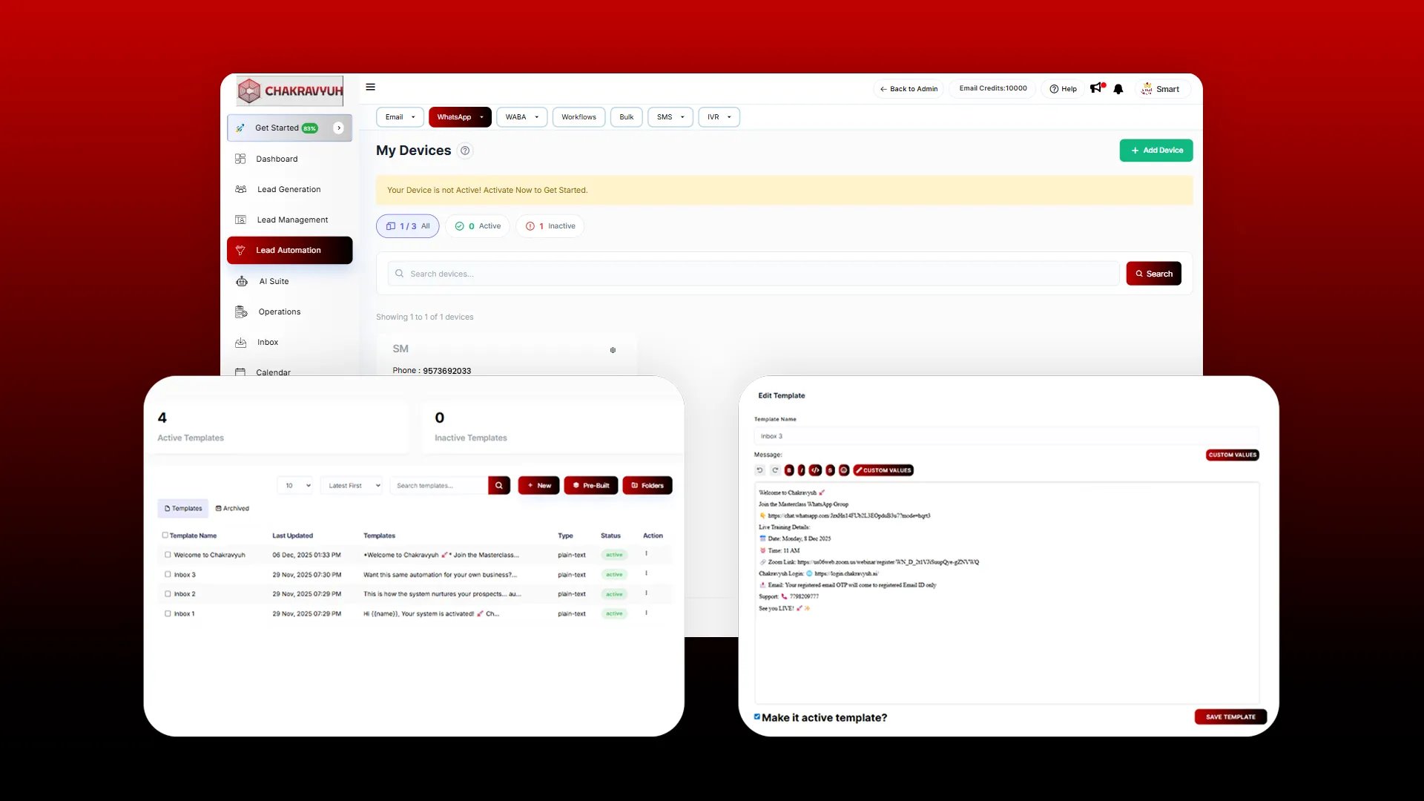
Task: Click the Lead Management sidebar icon
Action: click(240, 220)
